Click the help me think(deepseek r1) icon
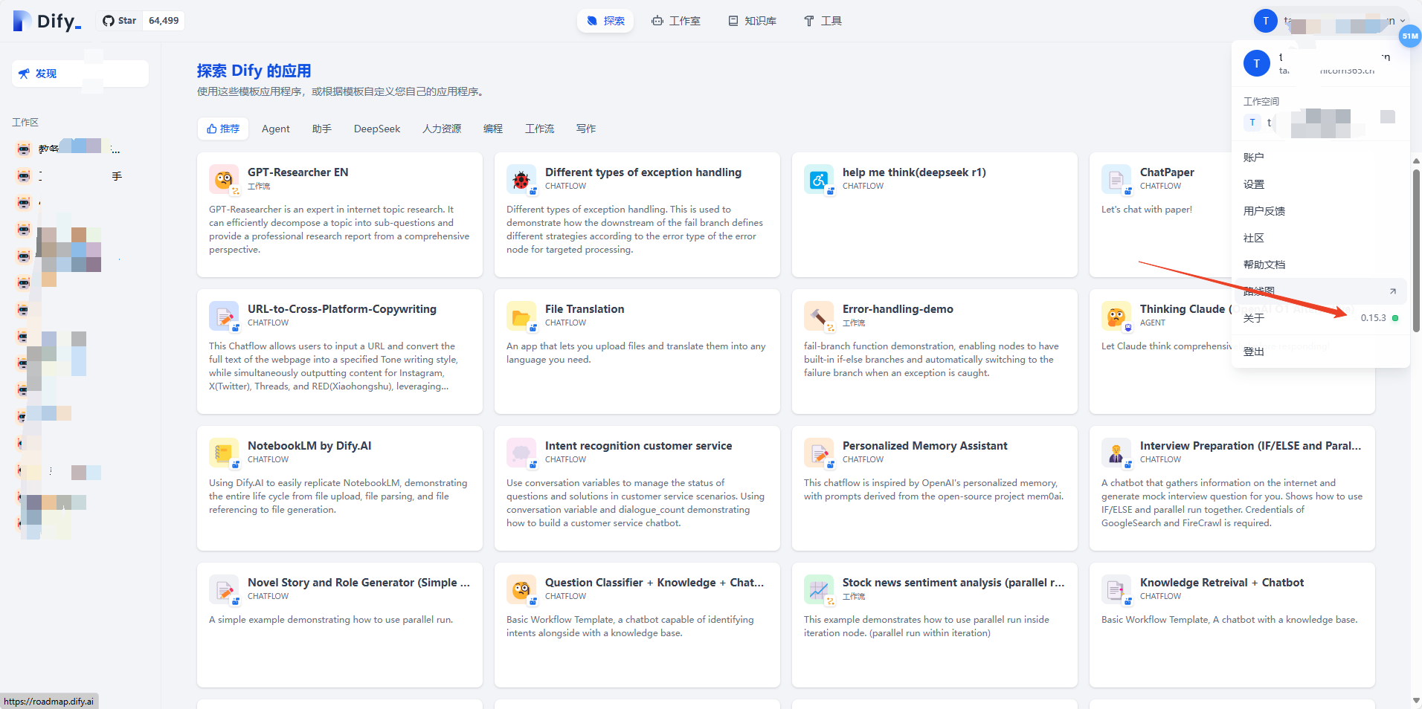This screenshot has width=1422, height=709. [x=819, y=179]
